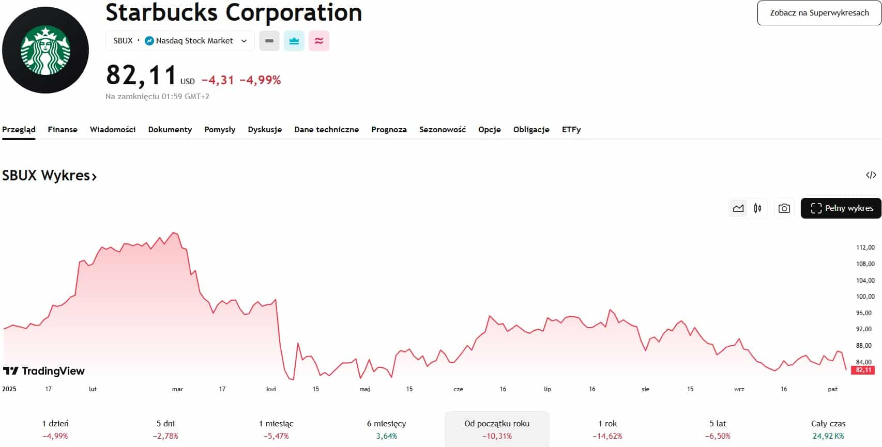Click the TradingView logo on chart
This screenshot has height=447, width=882.
coord(44,371)
